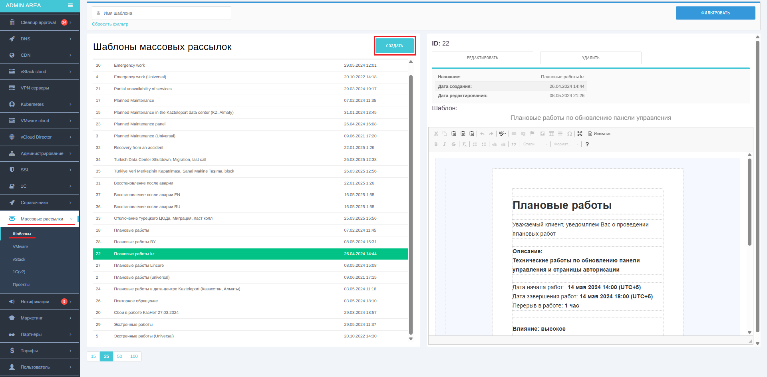The image size is (767, 377).
Task: Expand the Нотификации sidebar section
Action: tap(40, 302)
